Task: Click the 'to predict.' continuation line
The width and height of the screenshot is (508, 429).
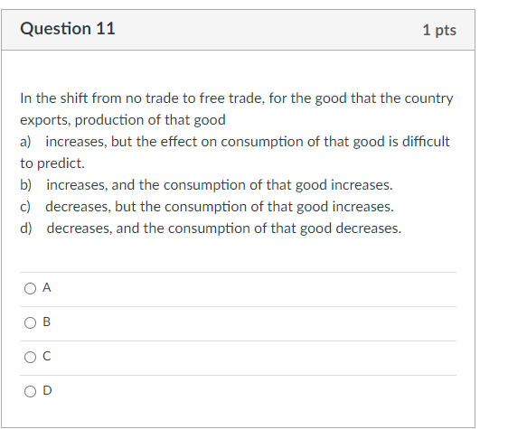Action: pyautogui.click(x=52, y=163)
